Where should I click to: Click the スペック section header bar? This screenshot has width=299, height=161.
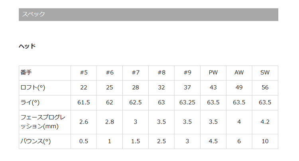click(148, 14)
